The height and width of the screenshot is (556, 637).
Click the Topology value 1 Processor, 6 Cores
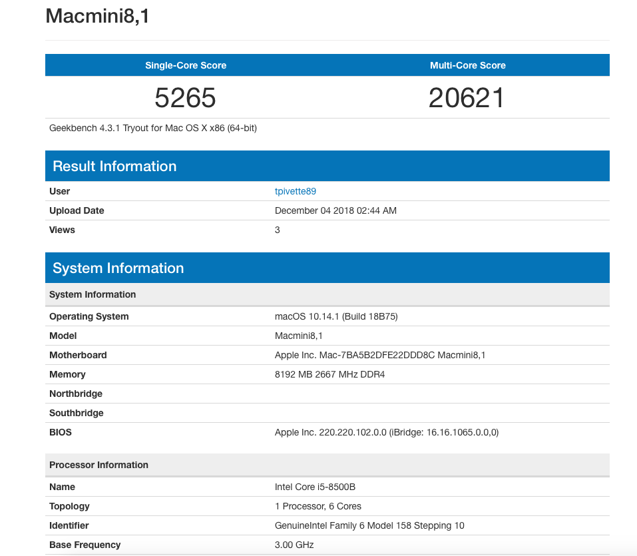[x=318, y=507]
